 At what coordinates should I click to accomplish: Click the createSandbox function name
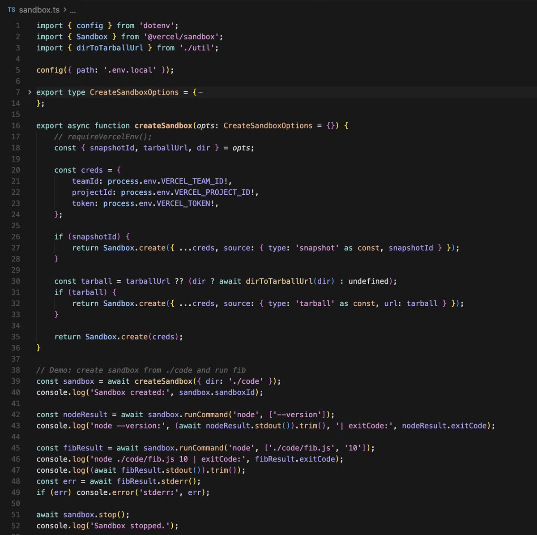[165, 125]
